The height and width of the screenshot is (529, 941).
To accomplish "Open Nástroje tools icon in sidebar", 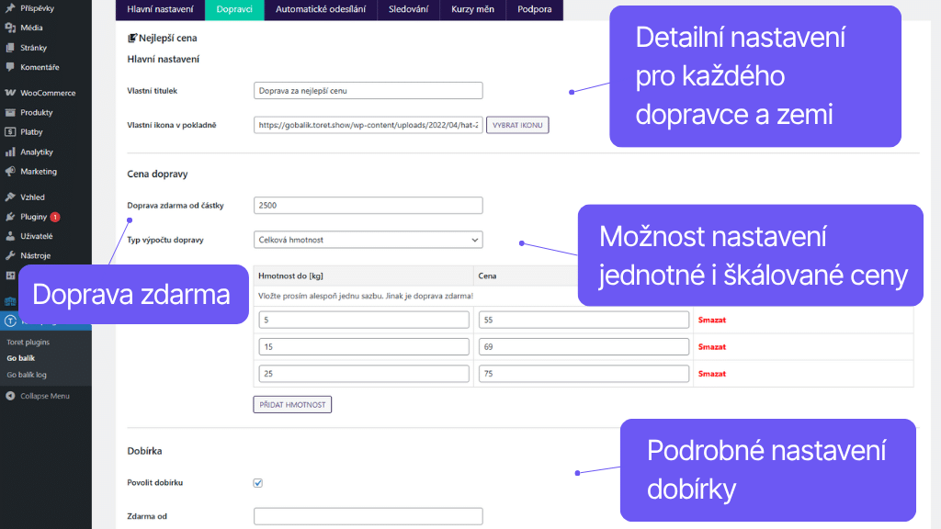I will click(x=9, y=255).
